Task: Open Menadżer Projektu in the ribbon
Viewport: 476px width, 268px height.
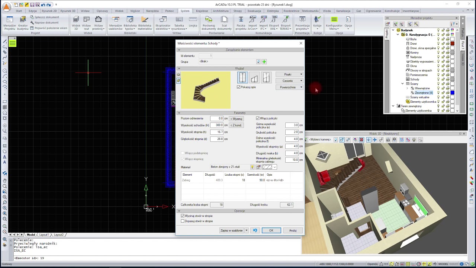Action: pos(10,23)
